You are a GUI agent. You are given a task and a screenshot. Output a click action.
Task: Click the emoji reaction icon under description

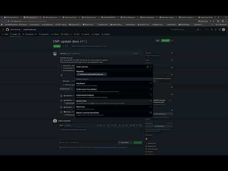62,75
